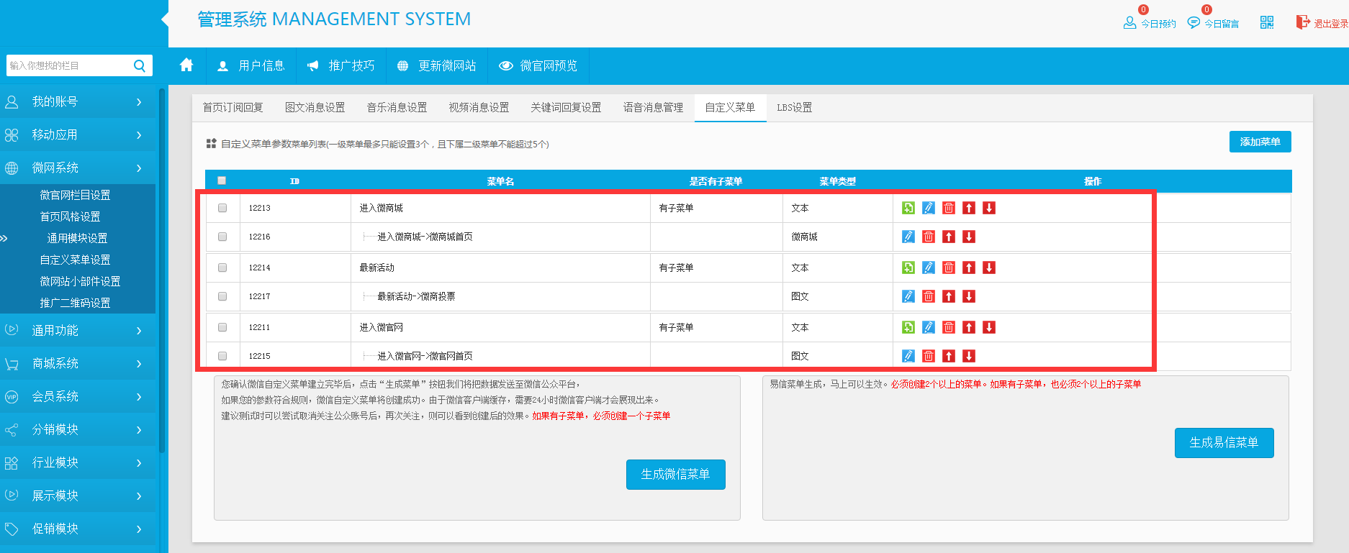The width and height of the screenshot is (1349, 553).
Task: Open 用户信息 in top navigation
Action: [x=251, y=65]
